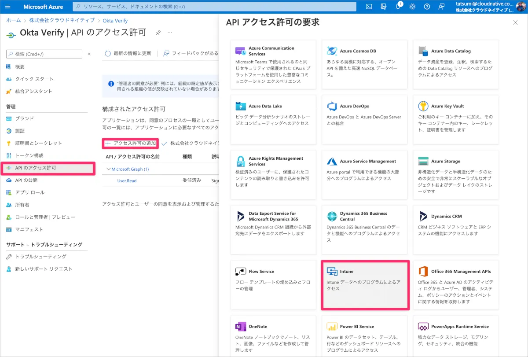Open the hamburger portal menu
This screenshot has width=528, height=357.
pyautogui.click(x=7, y=7)
